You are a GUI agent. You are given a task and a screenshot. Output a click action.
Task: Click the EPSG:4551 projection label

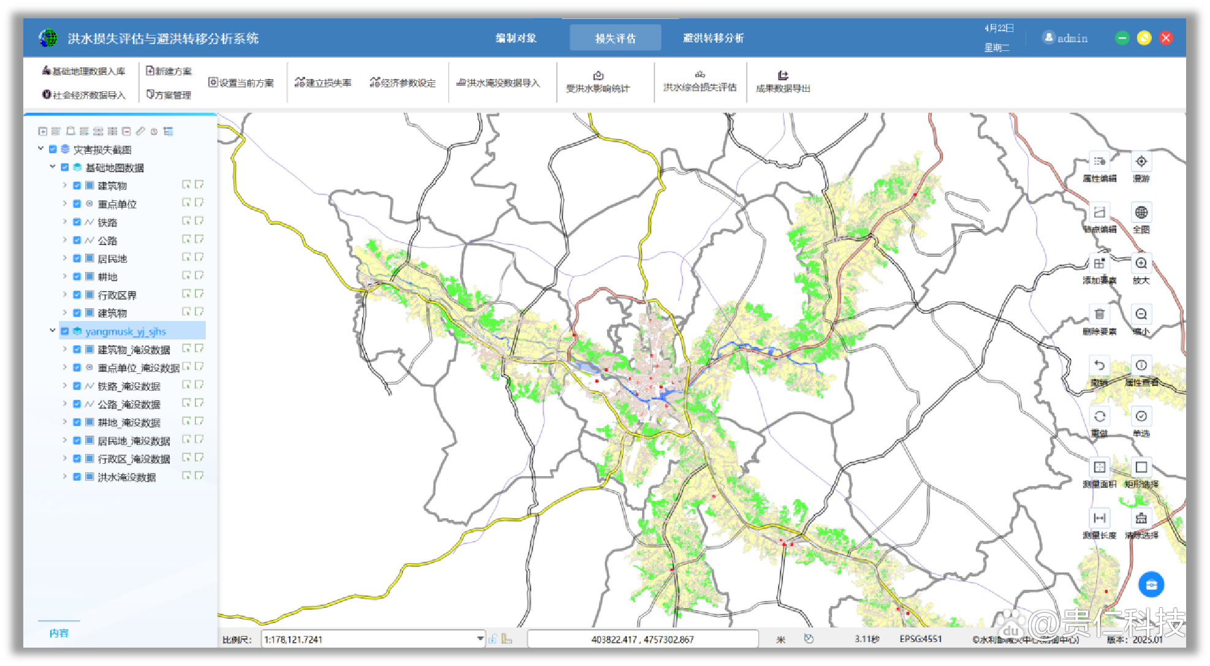[920, 639]
